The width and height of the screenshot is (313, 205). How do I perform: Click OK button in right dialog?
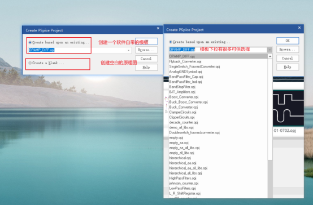(x=288, y=41)
